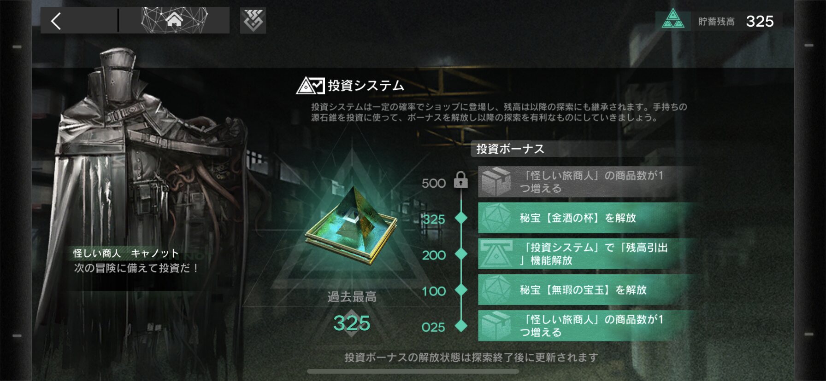Screen dimensions: 826x381
Task: Tap the triangular currency icon beside 貯蓄残高
Action: [x=673, y=20]
